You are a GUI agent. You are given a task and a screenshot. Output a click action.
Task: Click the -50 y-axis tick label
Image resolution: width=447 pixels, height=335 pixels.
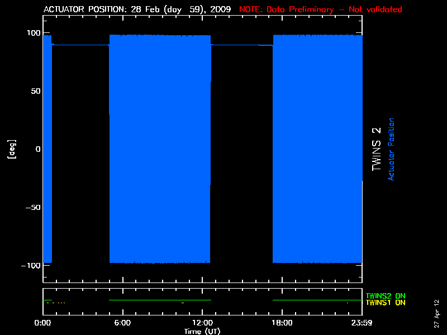[x=32, y=207]
